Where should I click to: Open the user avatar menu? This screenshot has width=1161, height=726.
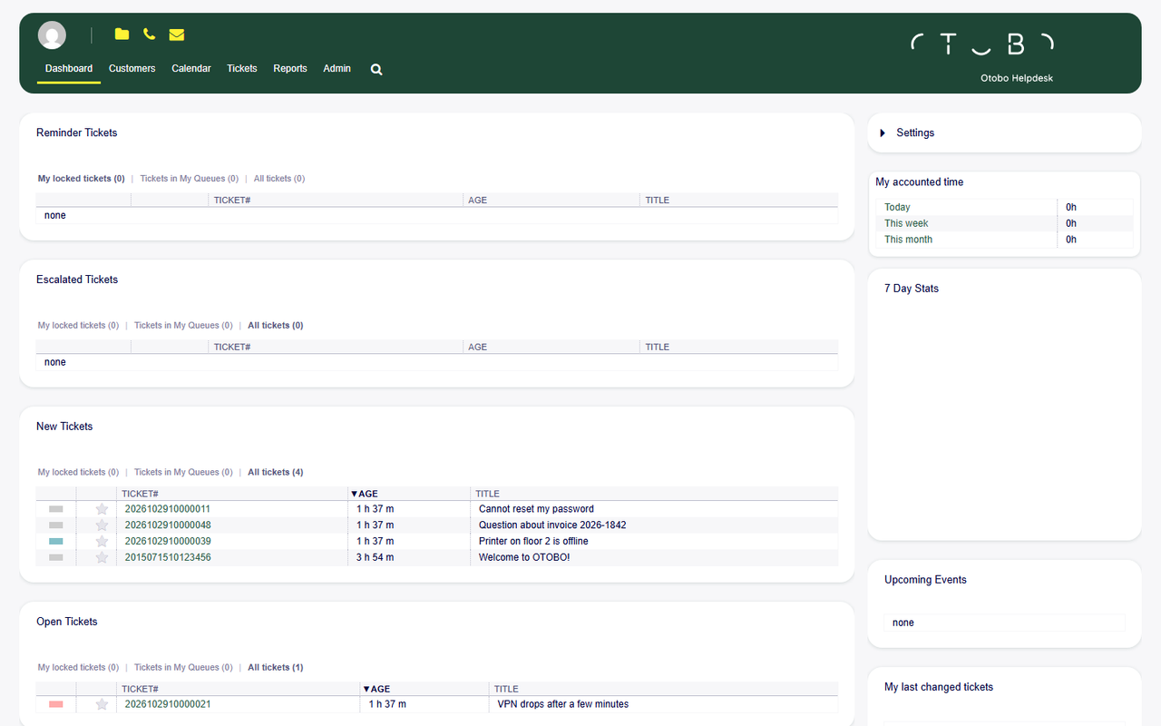(x=52, y=35)
